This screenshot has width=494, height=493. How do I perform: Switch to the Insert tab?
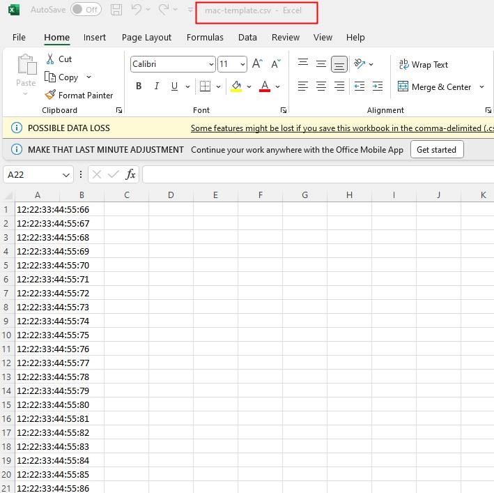95,37
